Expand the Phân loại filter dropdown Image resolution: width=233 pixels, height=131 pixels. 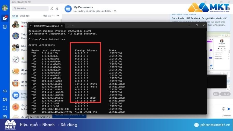point(49,16)
